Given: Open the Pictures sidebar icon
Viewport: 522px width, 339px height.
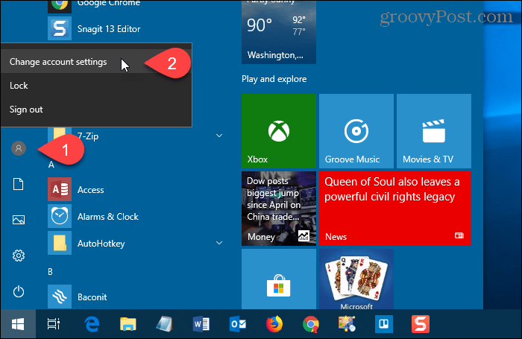Looking at the screenshot, I should (x=19, y=220).
